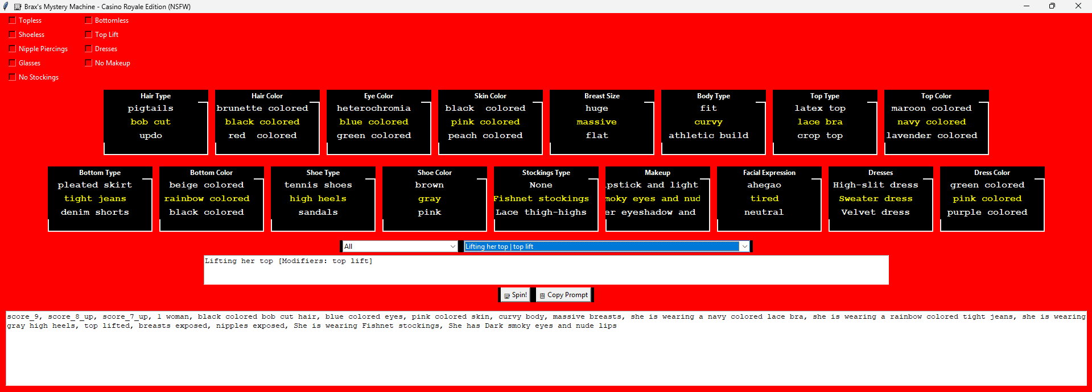Click the Copy Prompt button

[563, 295]
